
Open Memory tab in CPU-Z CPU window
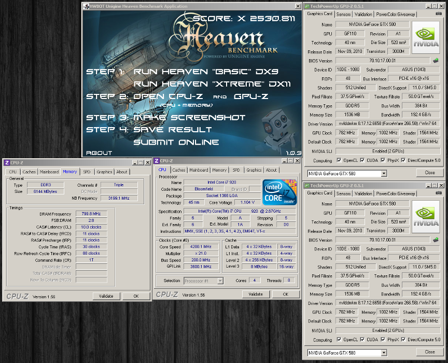pos(219,170)
